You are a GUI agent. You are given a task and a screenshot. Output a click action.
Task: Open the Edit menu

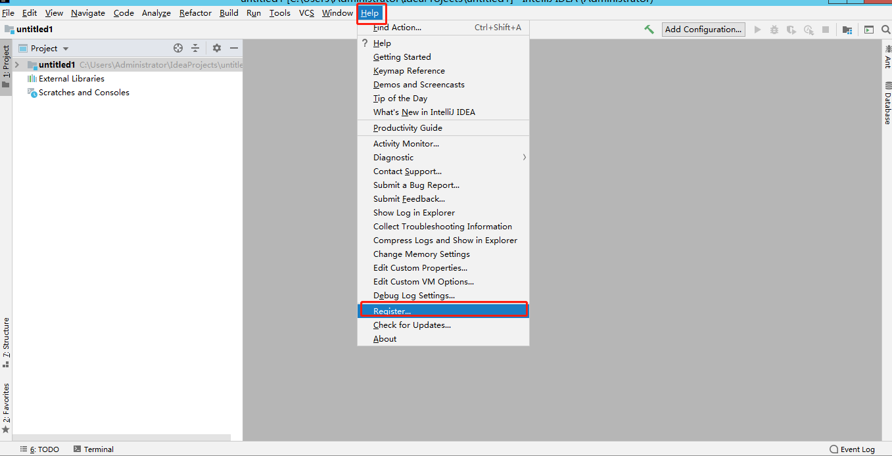(x=30, y=13)
